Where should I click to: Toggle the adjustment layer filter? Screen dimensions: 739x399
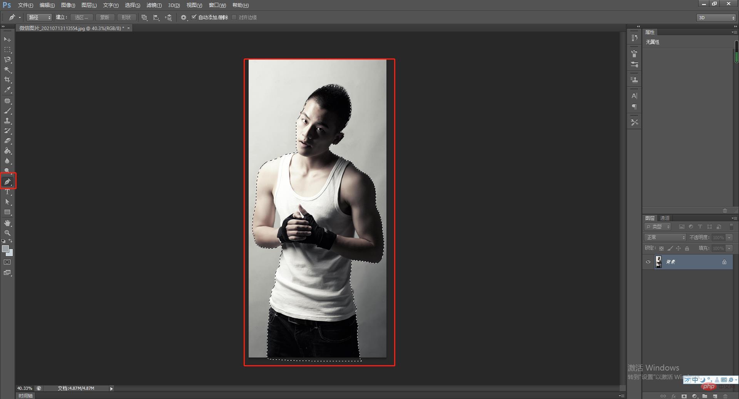point(691,227)
